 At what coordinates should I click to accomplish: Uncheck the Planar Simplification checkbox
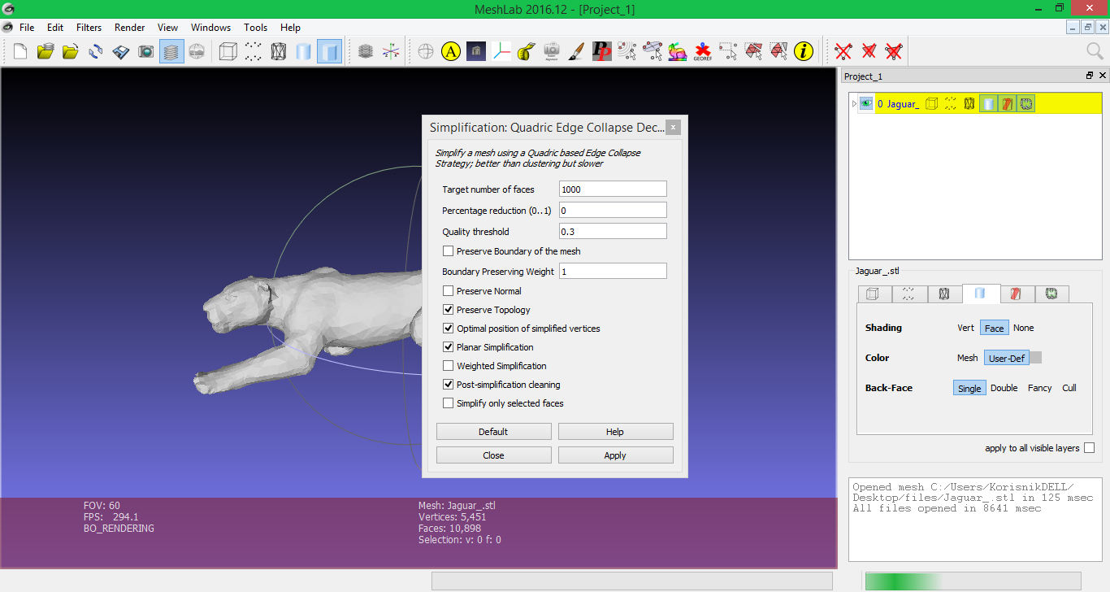tap(448, 347)
